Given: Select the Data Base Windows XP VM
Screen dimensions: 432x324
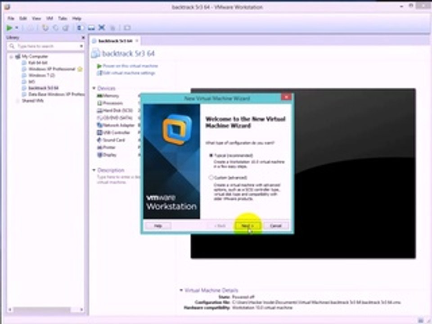Looking at the screenshot, I should [57, 94].
